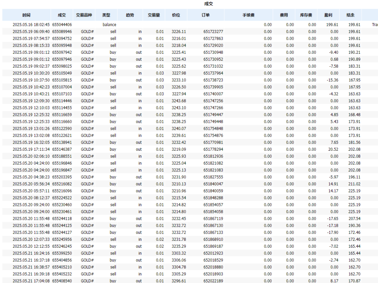Select order number 651854058

(213, 211)
